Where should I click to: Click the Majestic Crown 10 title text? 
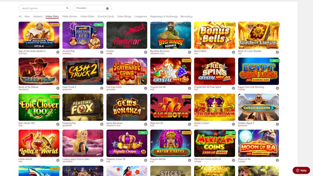(116, 159)
